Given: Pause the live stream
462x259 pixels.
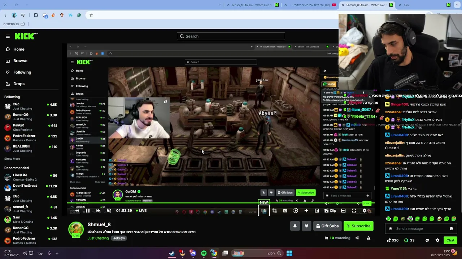Looking at the screenshot, I should pyautogui.click(x=88, y=211).
